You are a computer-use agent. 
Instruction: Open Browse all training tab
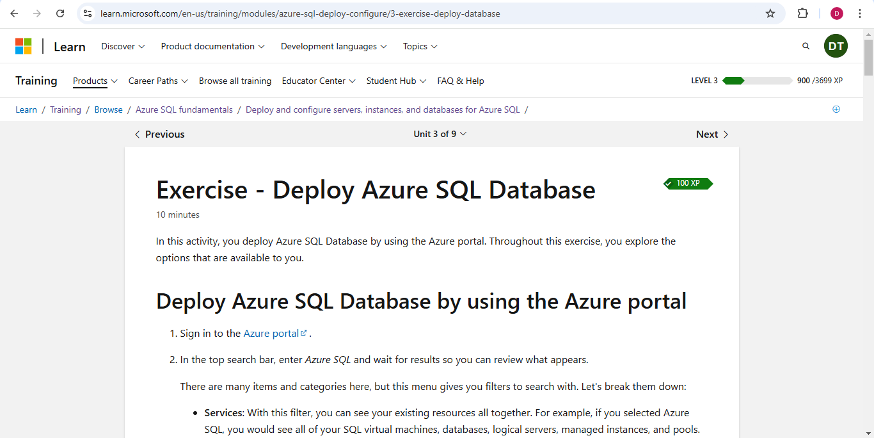point(235,81)
